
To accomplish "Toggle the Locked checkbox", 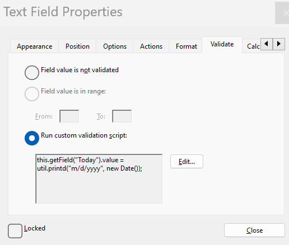I will 15,231.
